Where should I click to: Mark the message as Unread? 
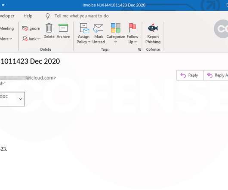pos(99,34)
